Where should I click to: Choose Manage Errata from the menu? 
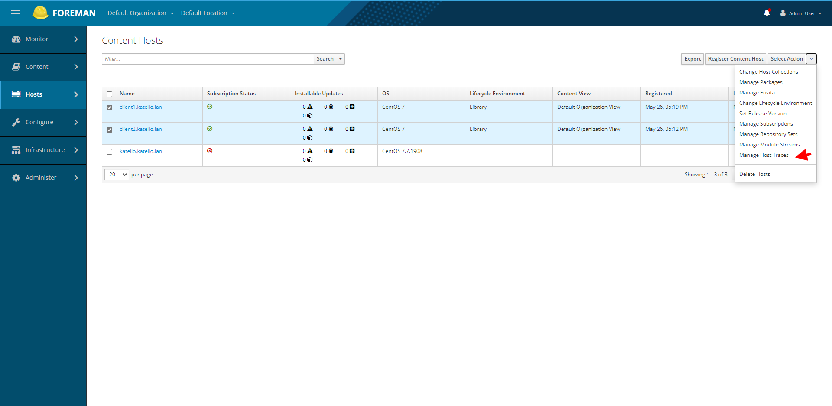757,93
